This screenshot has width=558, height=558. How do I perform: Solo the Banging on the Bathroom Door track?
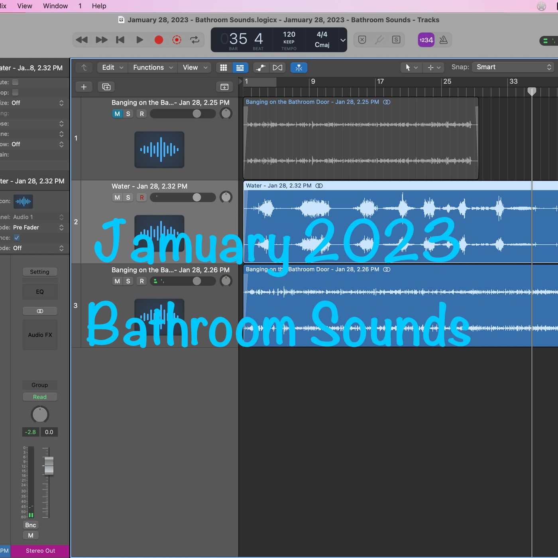(x=128, y=114)
